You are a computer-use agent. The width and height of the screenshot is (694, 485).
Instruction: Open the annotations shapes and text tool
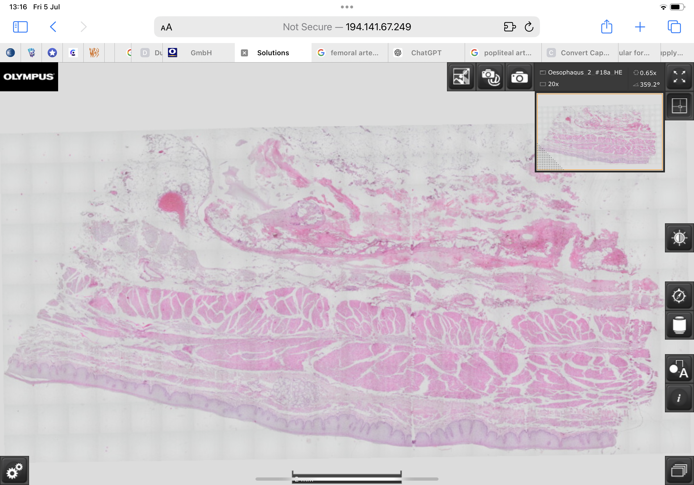pyautogui.click(x=679, y=369)
